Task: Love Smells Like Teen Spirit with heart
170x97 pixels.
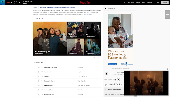Action: [x=42, y=67]
